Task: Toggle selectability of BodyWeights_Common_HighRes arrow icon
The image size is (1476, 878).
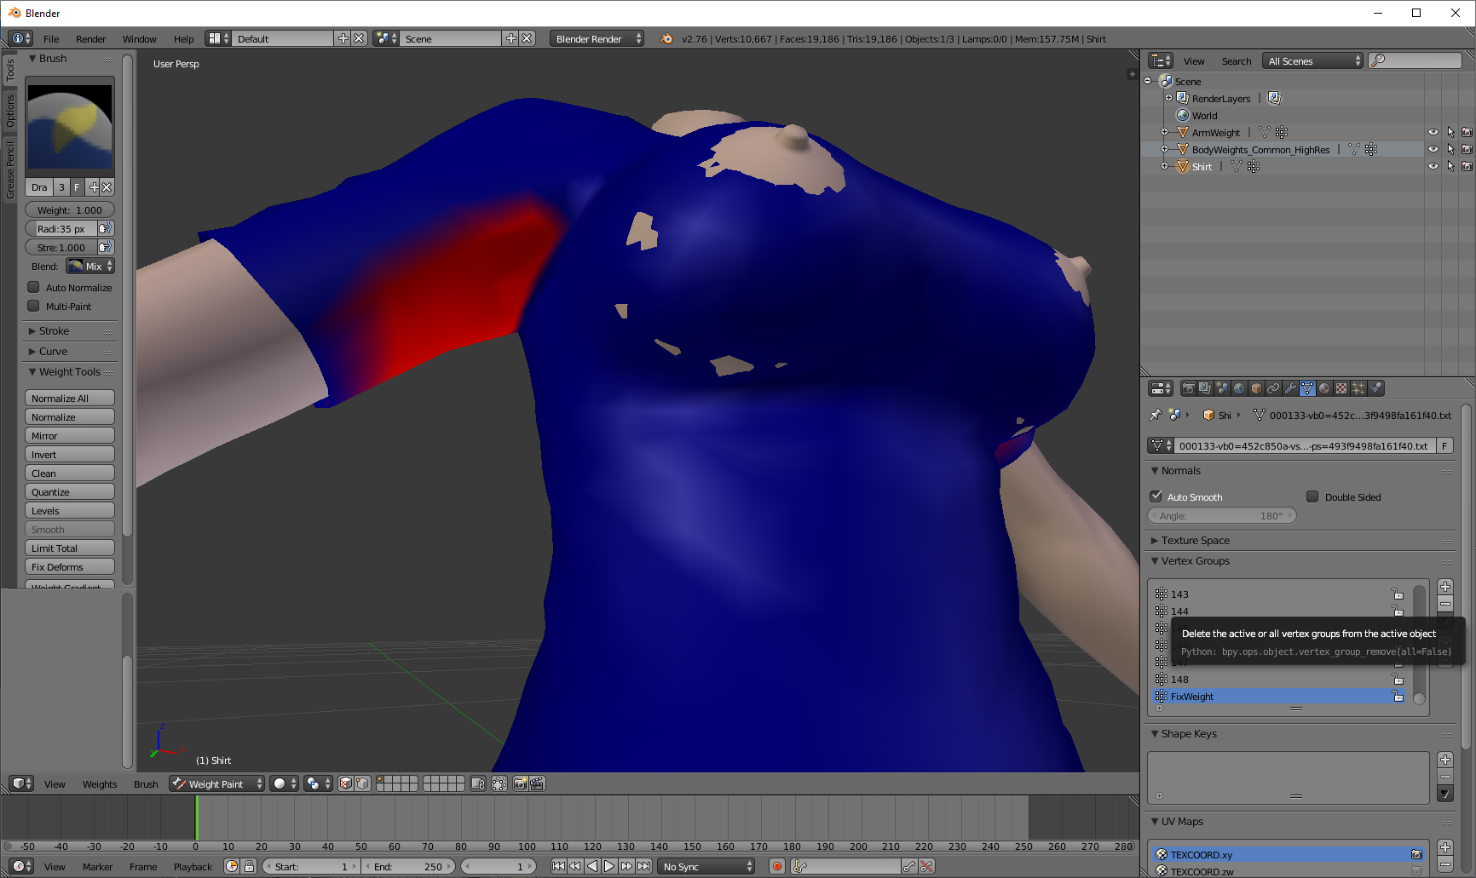Action: (x=1450, y=149)
